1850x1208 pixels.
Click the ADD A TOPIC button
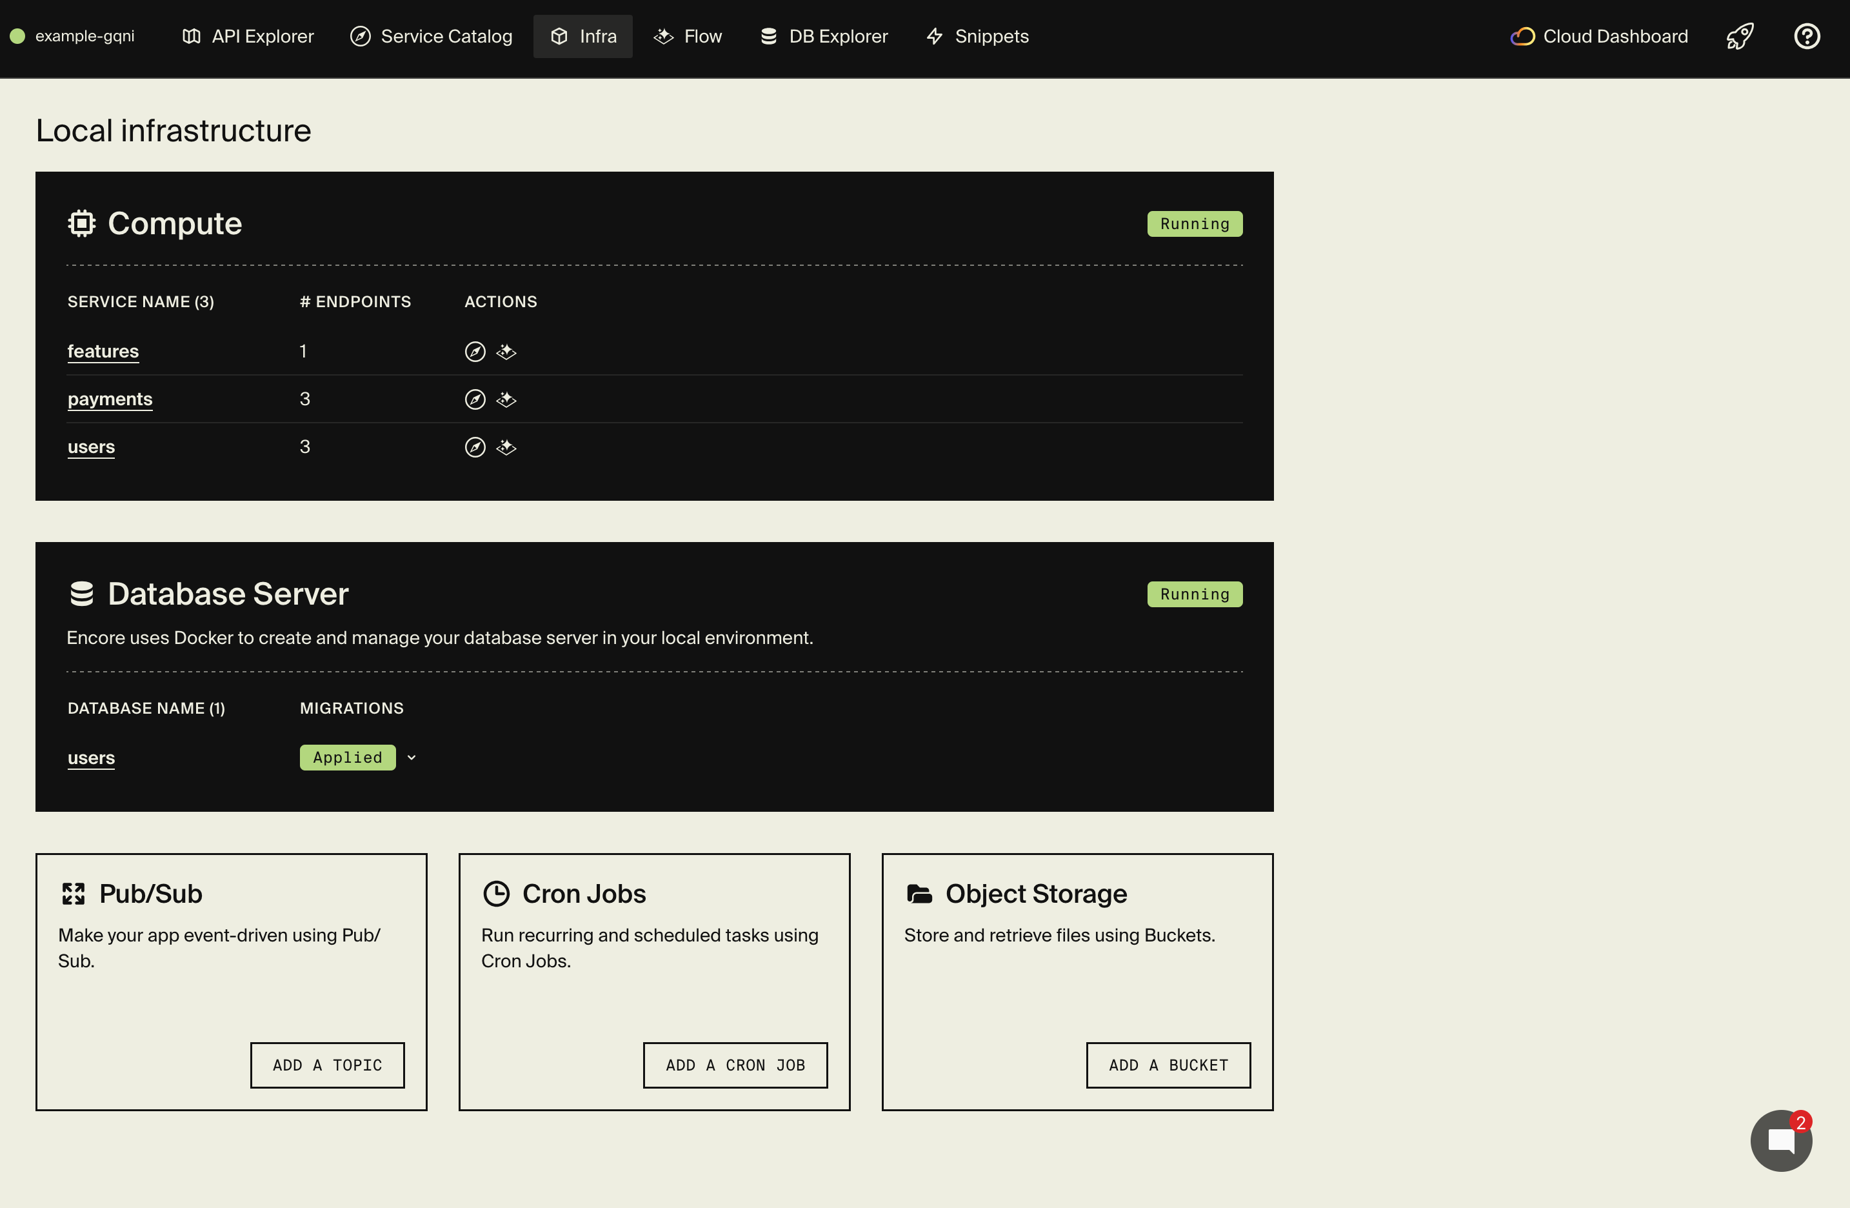[x=327, y=1065]
